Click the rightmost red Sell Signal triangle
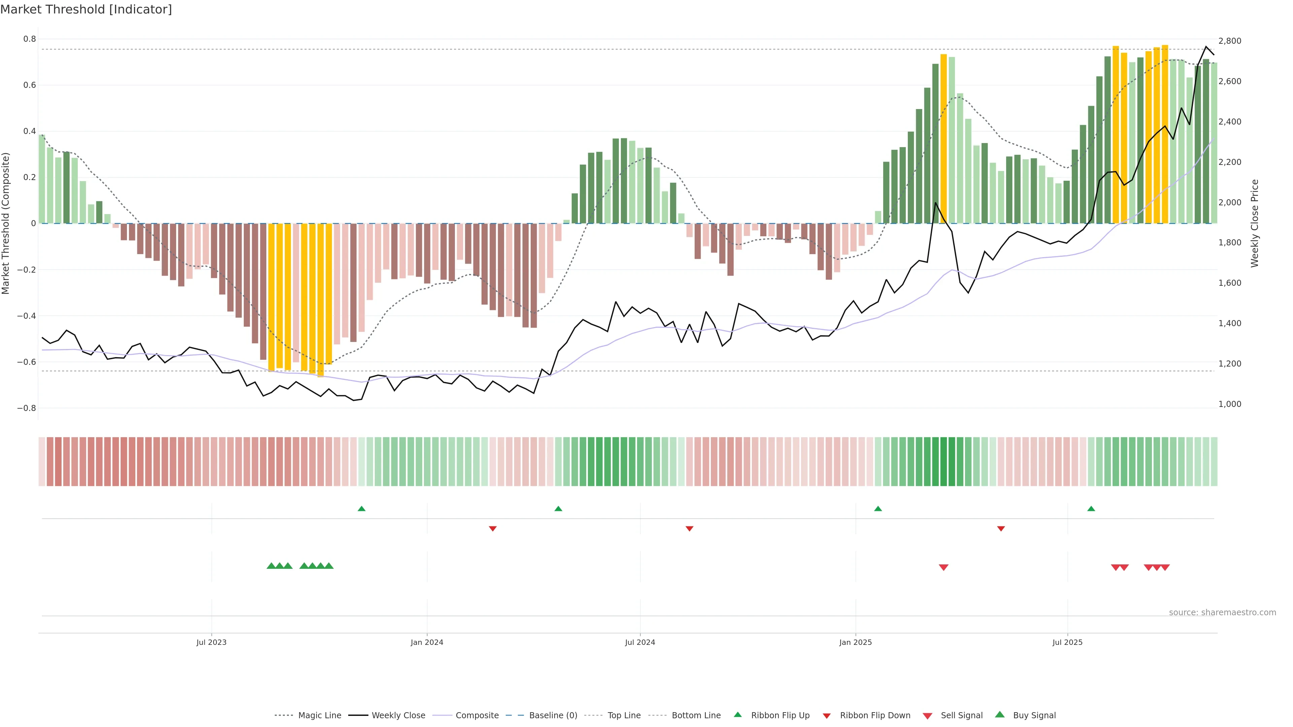Image resolution: width=1293 pixels, height=727 pixels. tap(1165, 567)
